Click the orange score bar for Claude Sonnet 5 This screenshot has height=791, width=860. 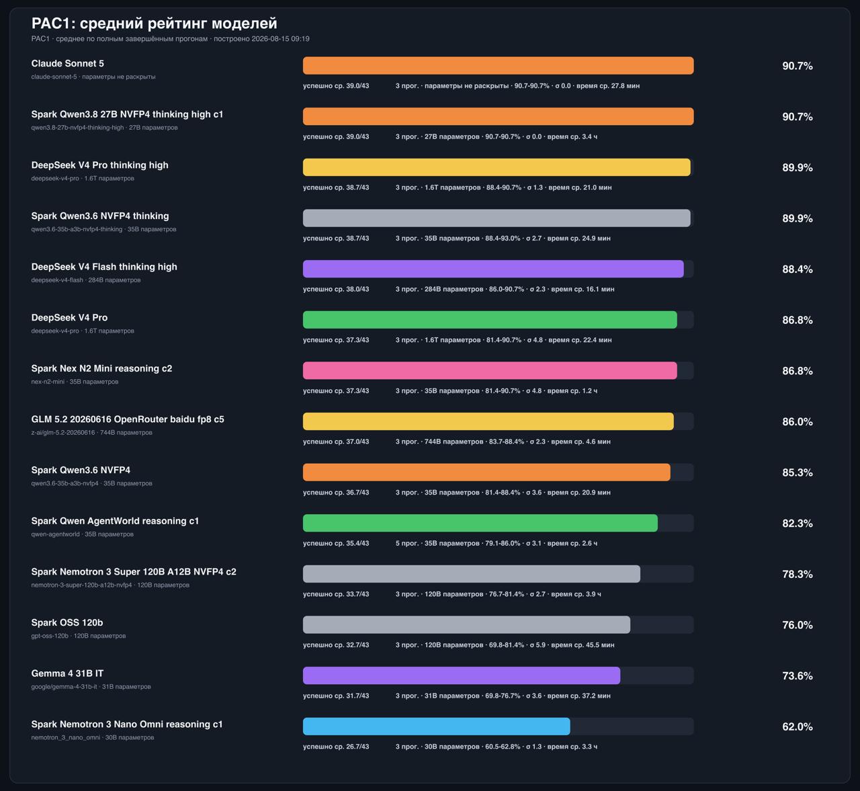tap(498, 66)
